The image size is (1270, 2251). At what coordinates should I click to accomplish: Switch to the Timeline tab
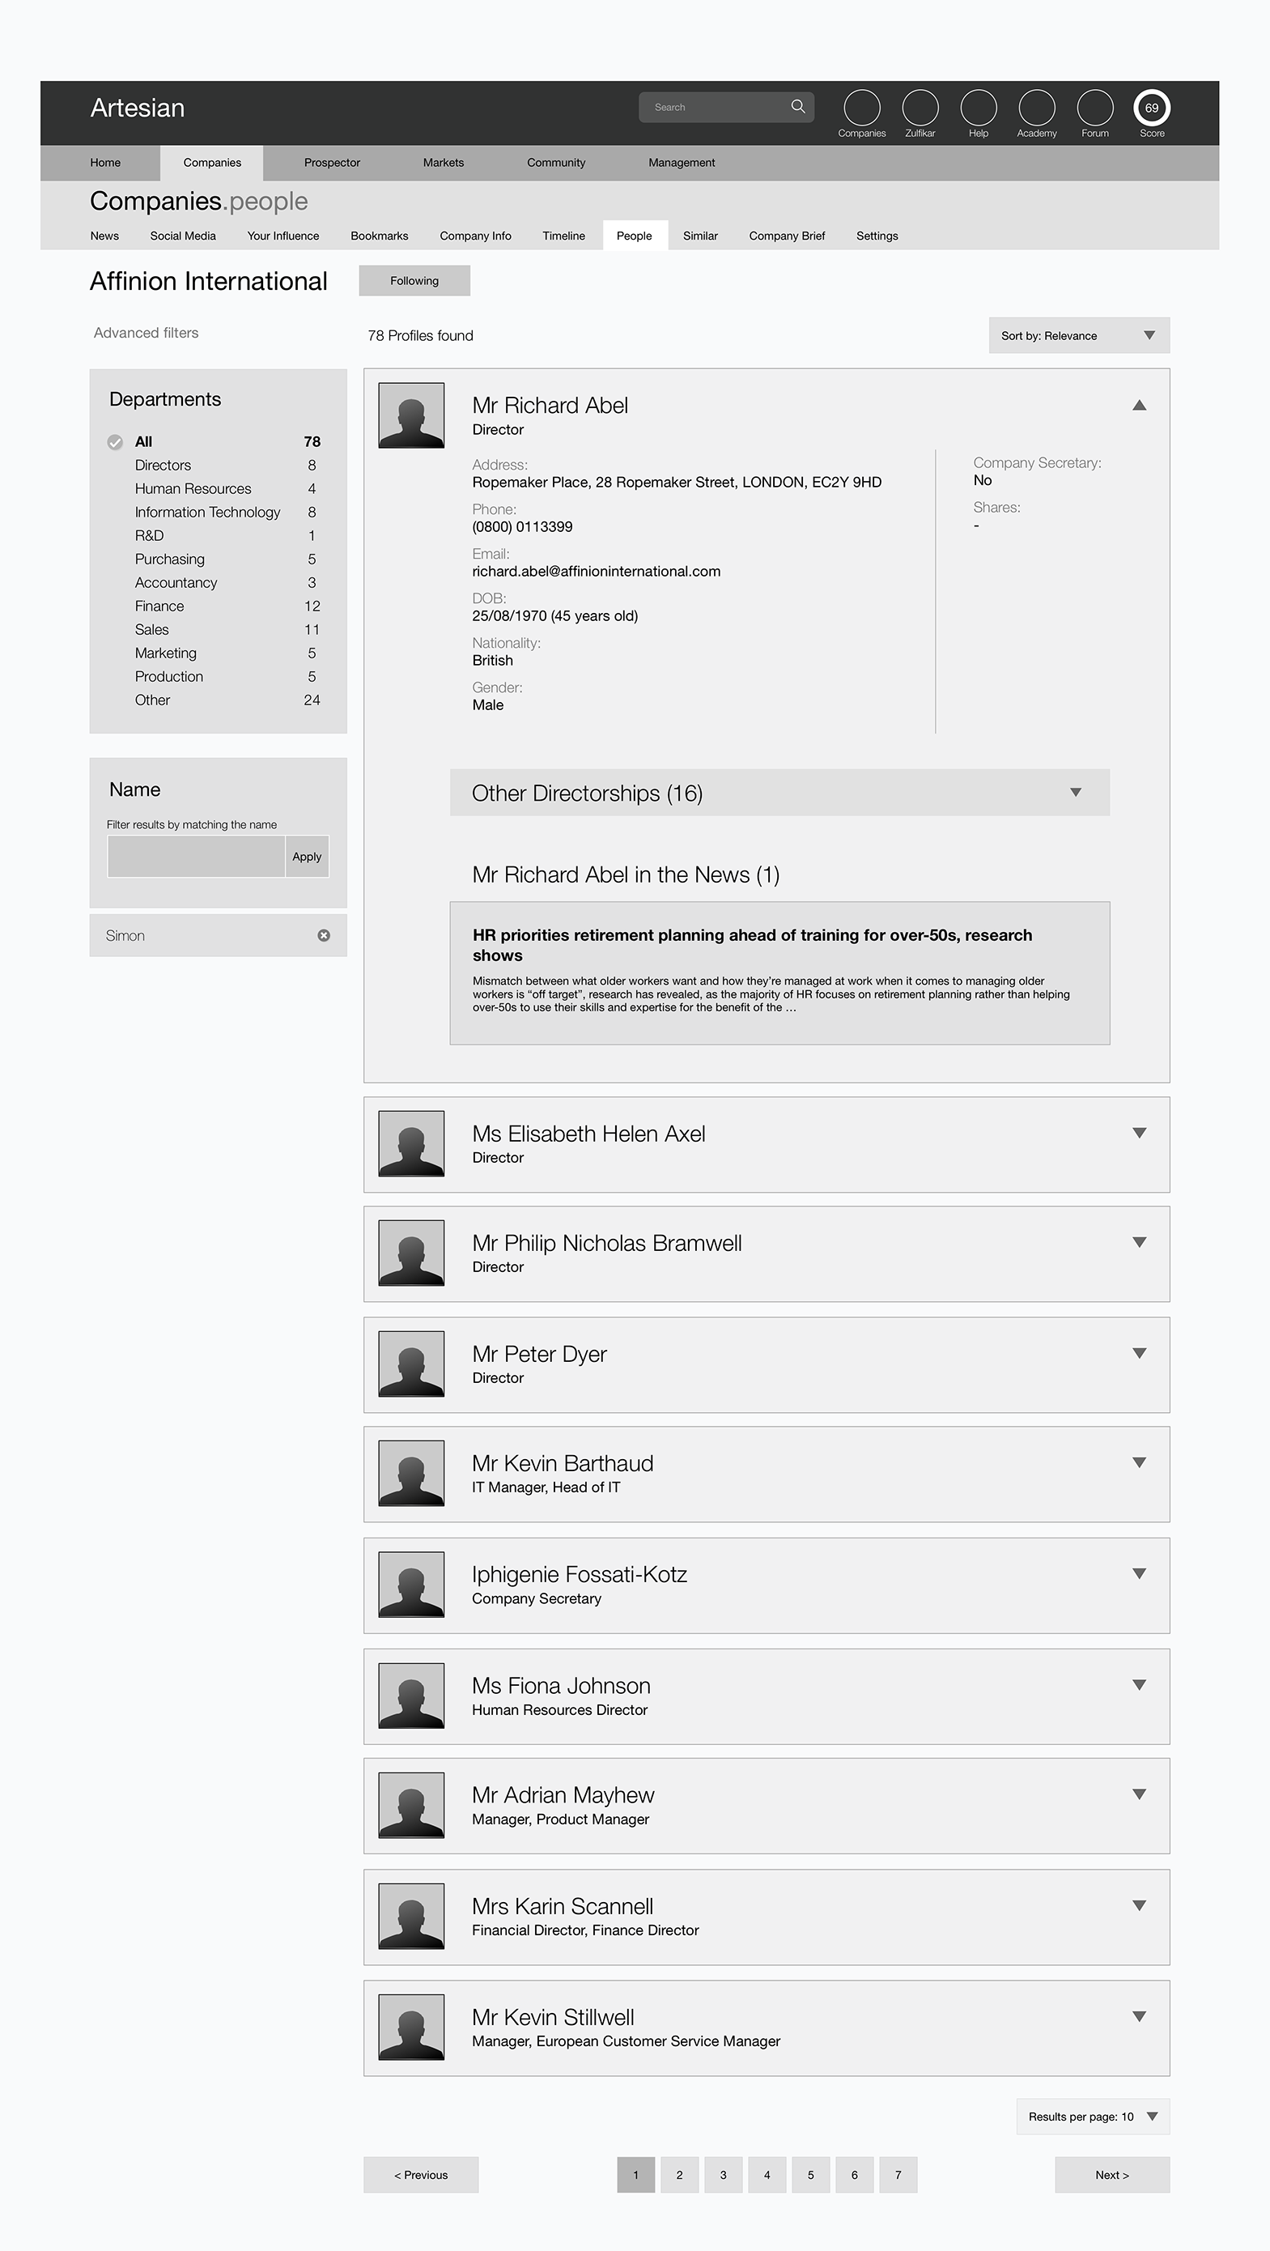(x=563, y=236)
